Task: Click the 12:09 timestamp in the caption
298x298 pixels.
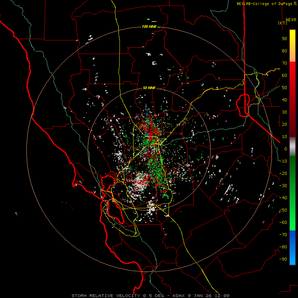Action: point(222,296)
